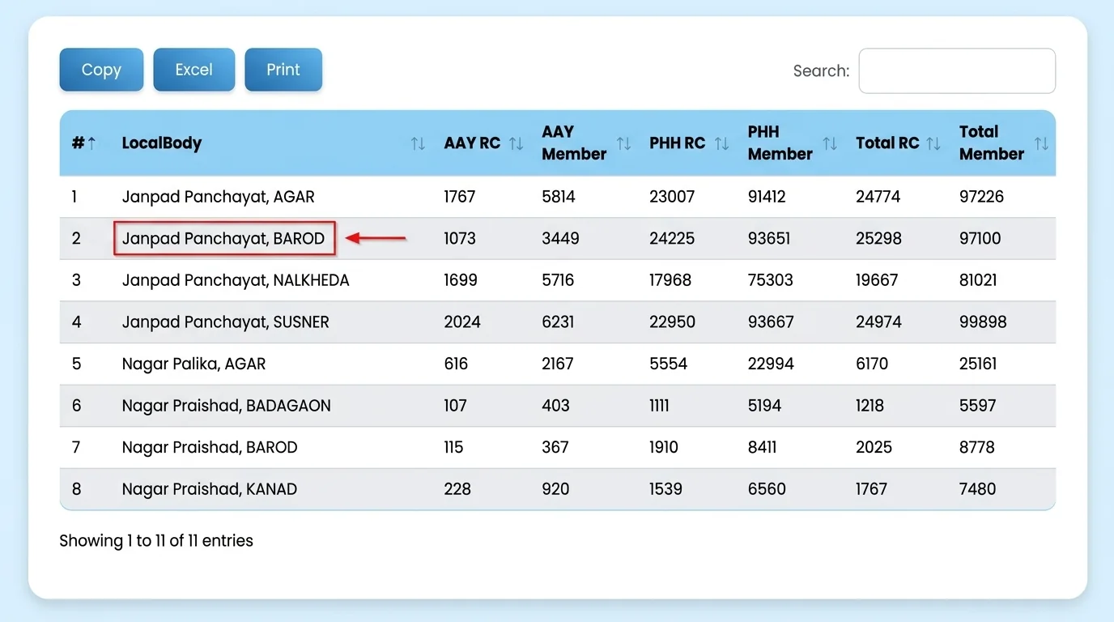Click LocalBody column sort arrows
This screenshot has width=1114, height=622.
[418, 143]
